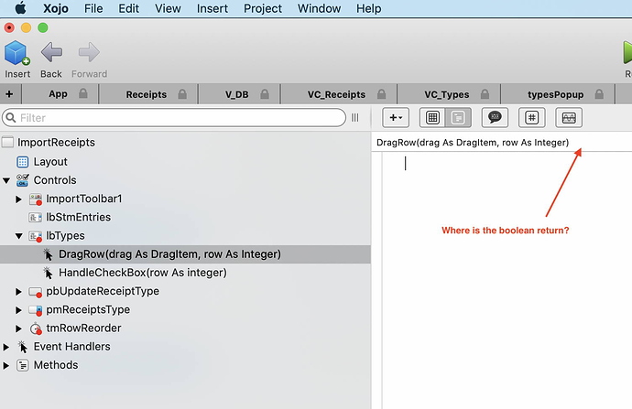The width and height of the screenshot is (632, 409).
Task: Click the ImportToolbar1 control icon
Action: (36, 199)
